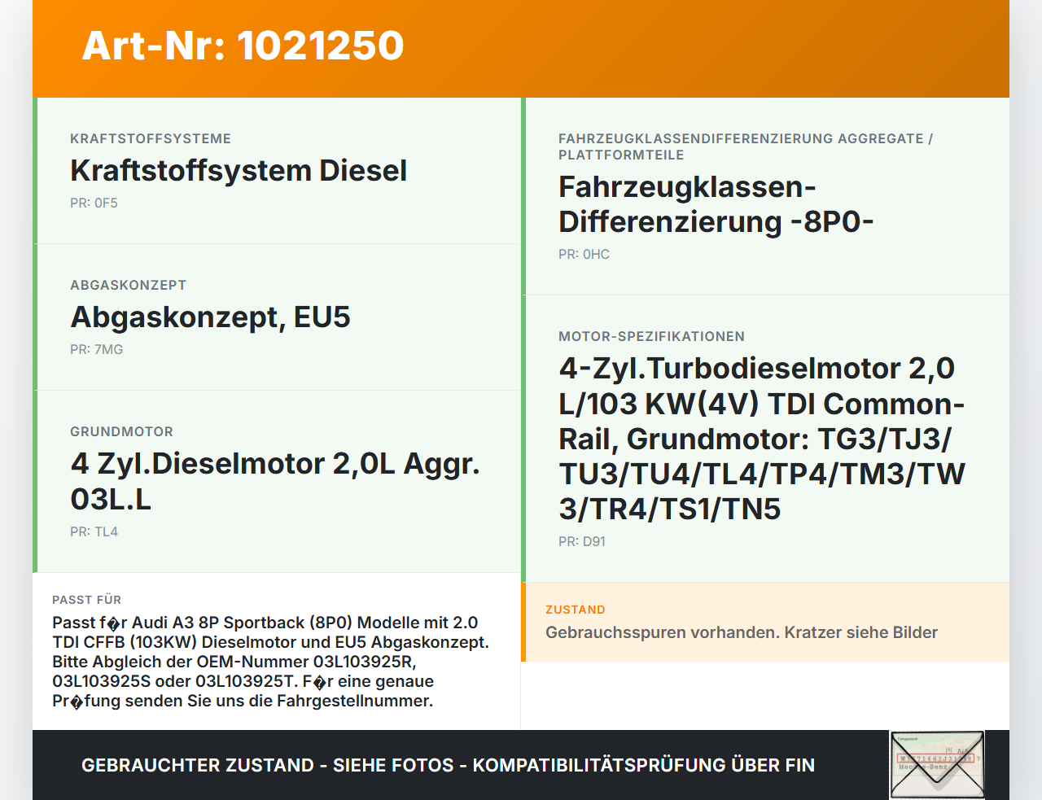Click the PR: TL4 code label
This screenshot has height=800, width=1042.
coord(93,531)
